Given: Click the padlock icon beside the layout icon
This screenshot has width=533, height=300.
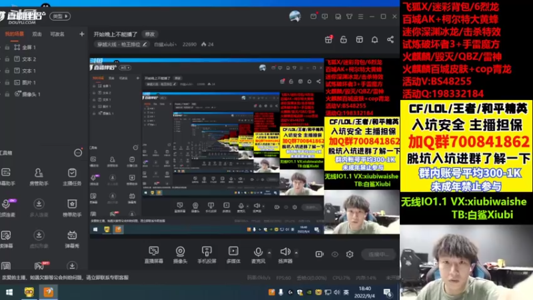Looking at the screenshot, I should click(x=344, y=40).
